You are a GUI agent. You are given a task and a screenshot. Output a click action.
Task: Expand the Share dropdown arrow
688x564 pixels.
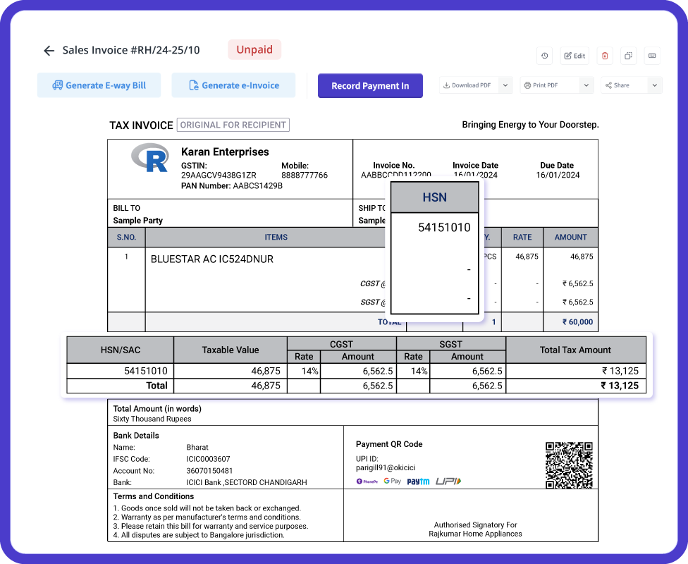655,85
